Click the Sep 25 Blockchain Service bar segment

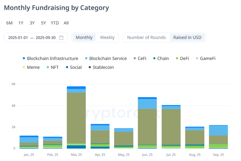coord(218,130)
